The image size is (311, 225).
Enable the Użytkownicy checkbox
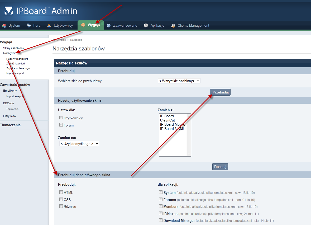61,118
